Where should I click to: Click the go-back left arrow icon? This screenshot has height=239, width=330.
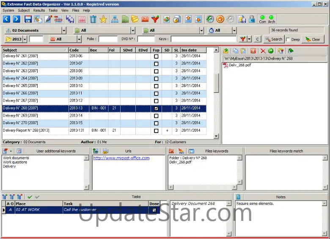7,19
